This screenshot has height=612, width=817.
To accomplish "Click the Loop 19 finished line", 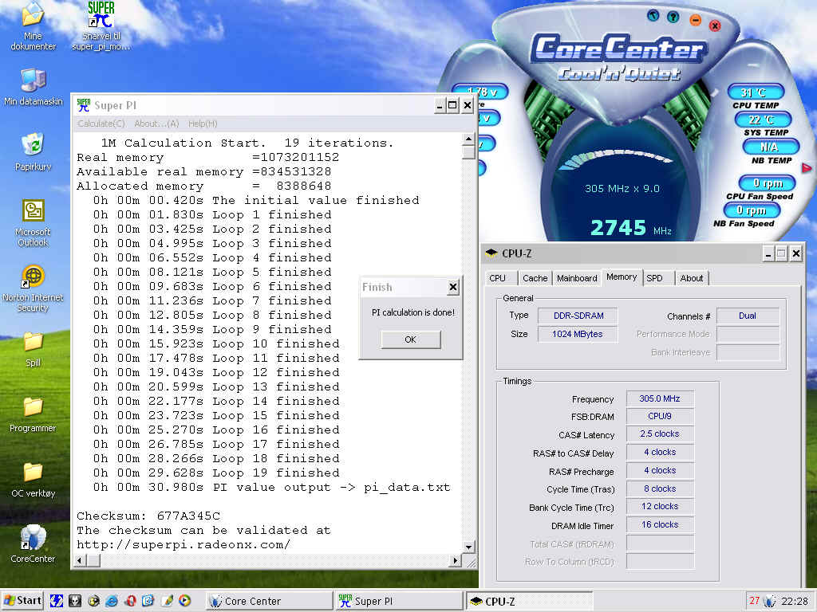I will pyautogui.click(x=216, y=473).
